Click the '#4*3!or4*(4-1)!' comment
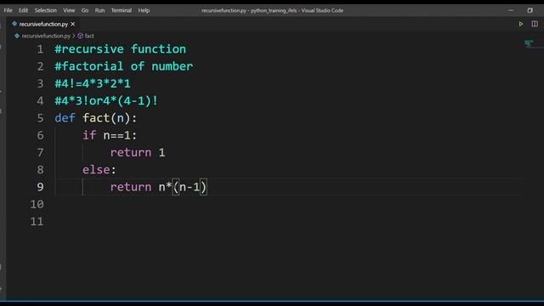The image size is (544, 306). (x=106, y=101)
